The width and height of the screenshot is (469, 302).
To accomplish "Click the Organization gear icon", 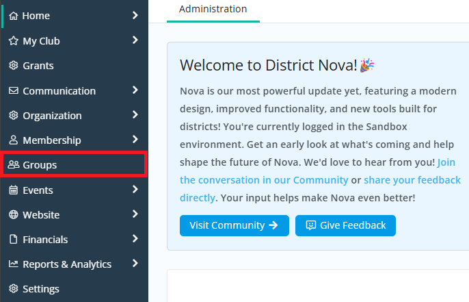I will coord(13,115).
